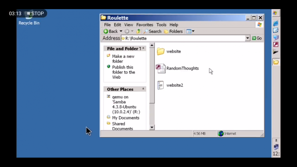297x167 pixels.
Task: Open the View menu
Action: point(129,25)
